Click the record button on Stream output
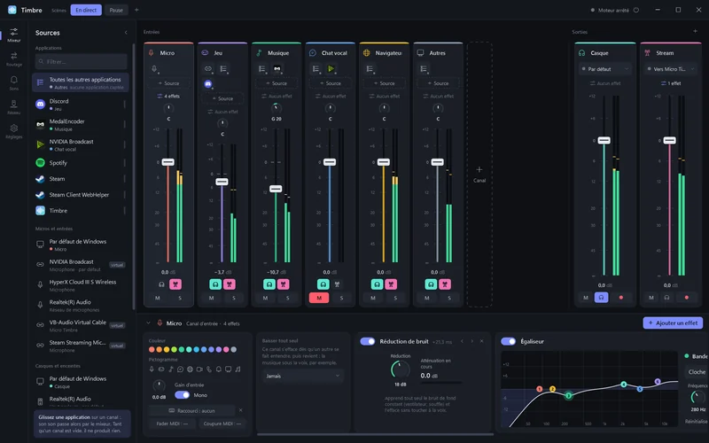The image size is (709, 443). 686,298
